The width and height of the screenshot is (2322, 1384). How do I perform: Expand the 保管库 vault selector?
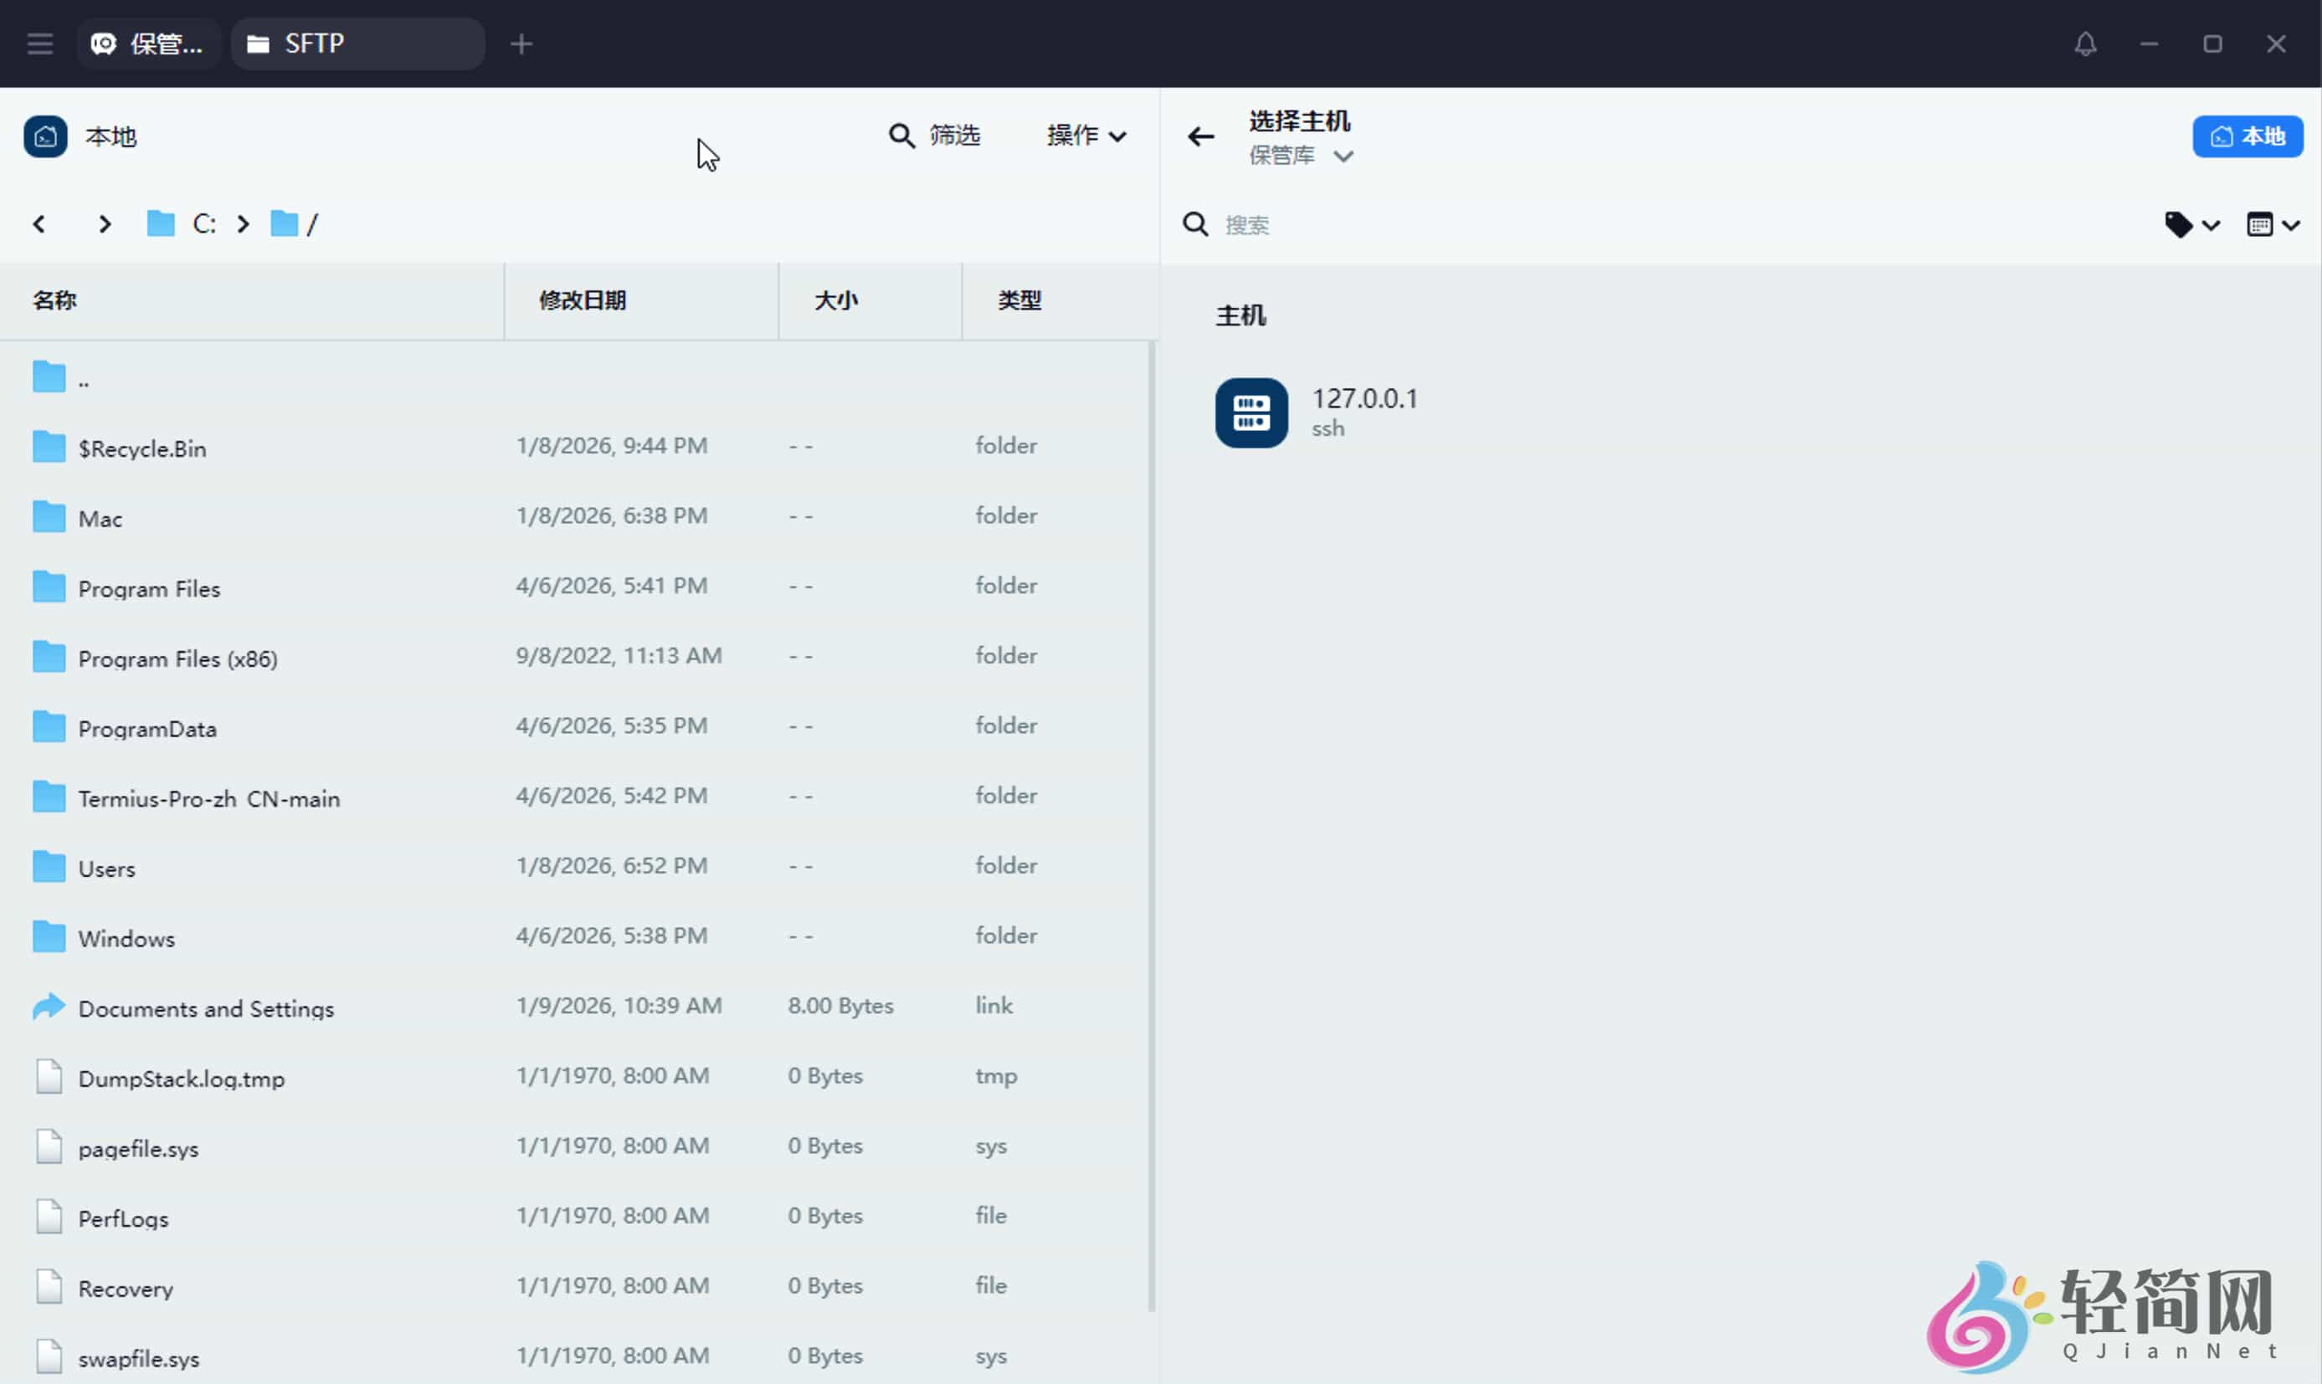(x=1302, y=156)
